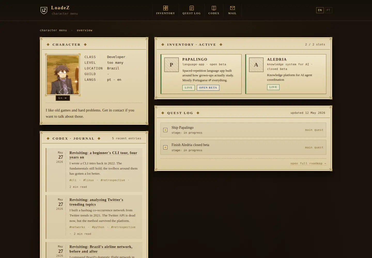
Task: Select the #retrospective tag under CLI tour
Action: coord(113,180)
